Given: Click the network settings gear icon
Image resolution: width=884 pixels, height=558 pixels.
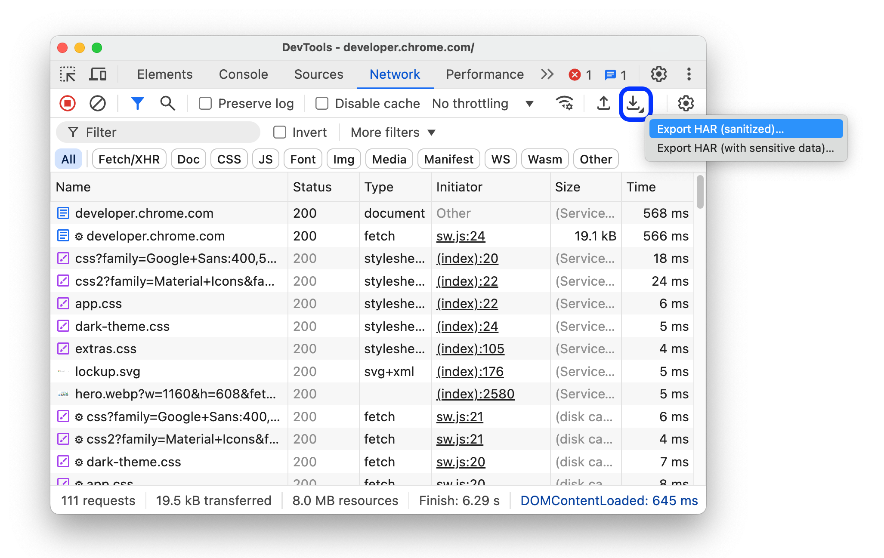Looking at the screenshot, I should 685,103.
